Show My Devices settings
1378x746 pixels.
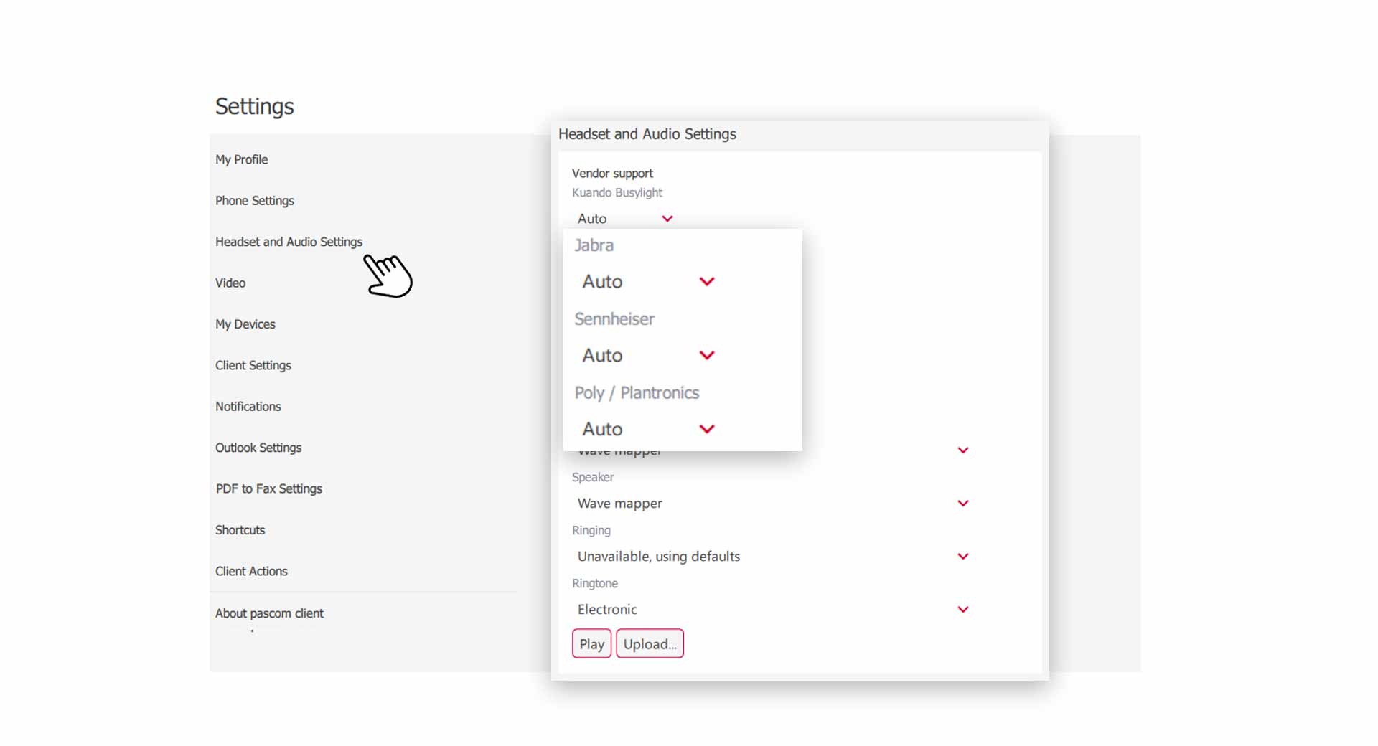click(x=245, y=324)
